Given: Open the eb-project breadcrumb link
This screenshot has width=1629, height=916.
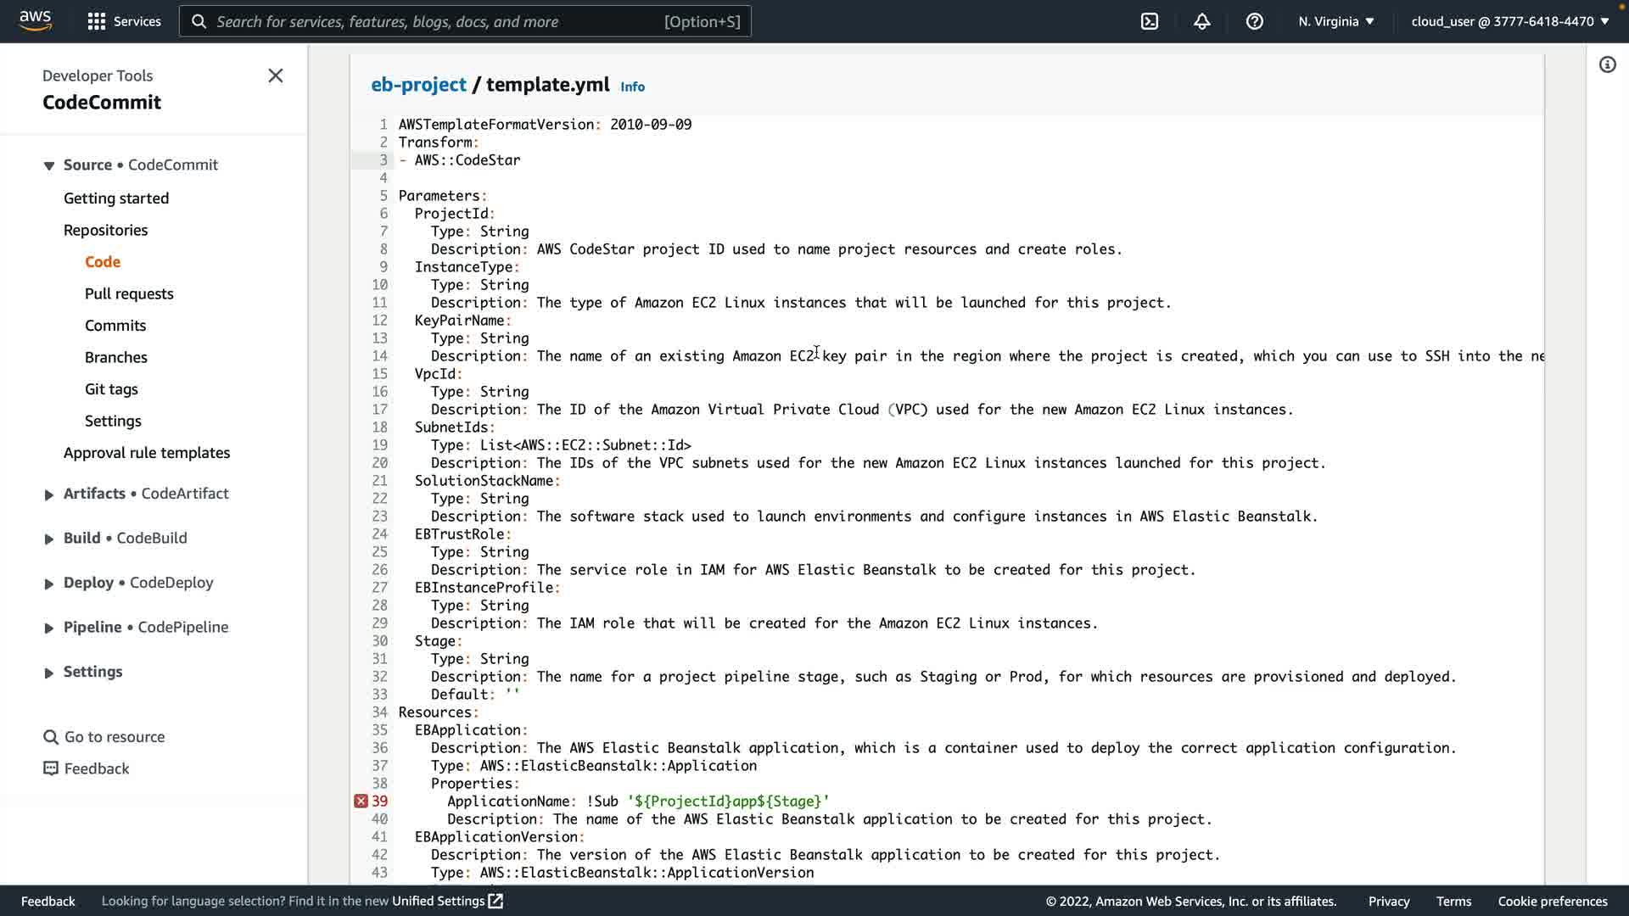Looking at the screenshot, I should [x=418, y=85].
